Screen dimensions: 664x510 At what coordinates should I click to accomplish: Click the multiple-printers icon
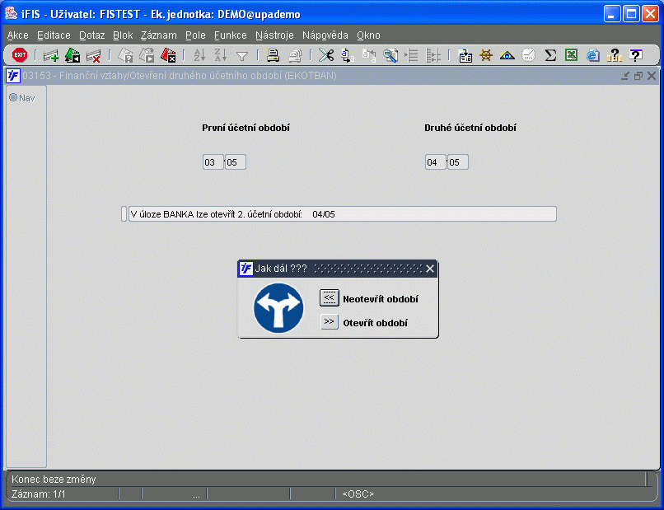[x=295, y=55]
